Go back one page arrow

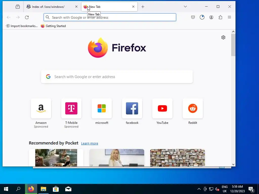click(9, 17)
